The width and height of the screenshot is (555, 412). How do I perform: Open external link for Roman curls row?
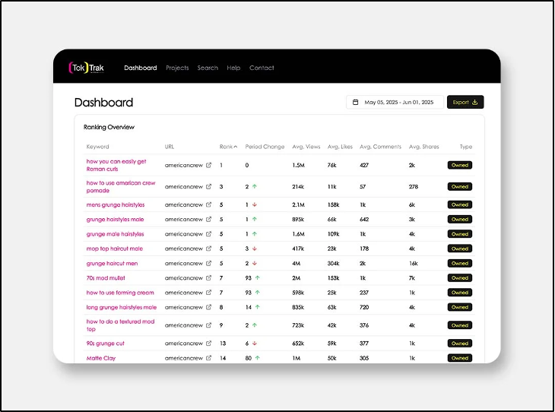(208, 165)
